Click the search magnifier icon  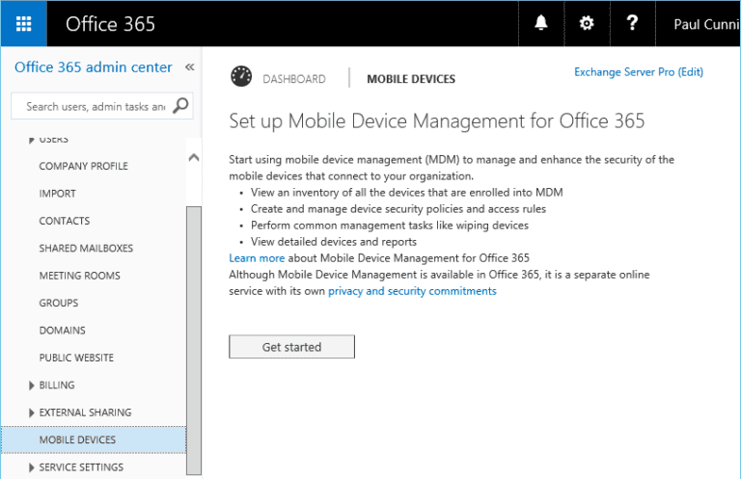point(180,106)
